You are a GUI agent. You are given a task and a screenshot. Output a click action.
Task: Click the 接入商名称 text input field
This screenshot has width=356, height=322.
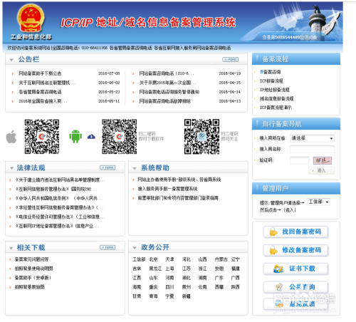[312, 150]
